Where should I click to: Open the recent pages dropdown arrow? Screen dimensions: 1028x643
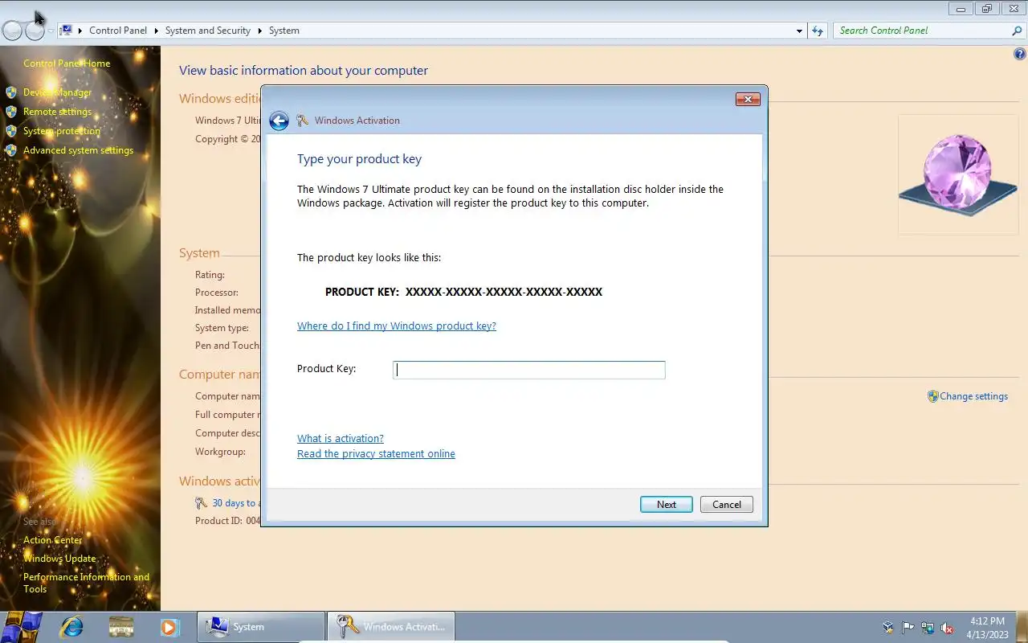(x=51, y=31)
